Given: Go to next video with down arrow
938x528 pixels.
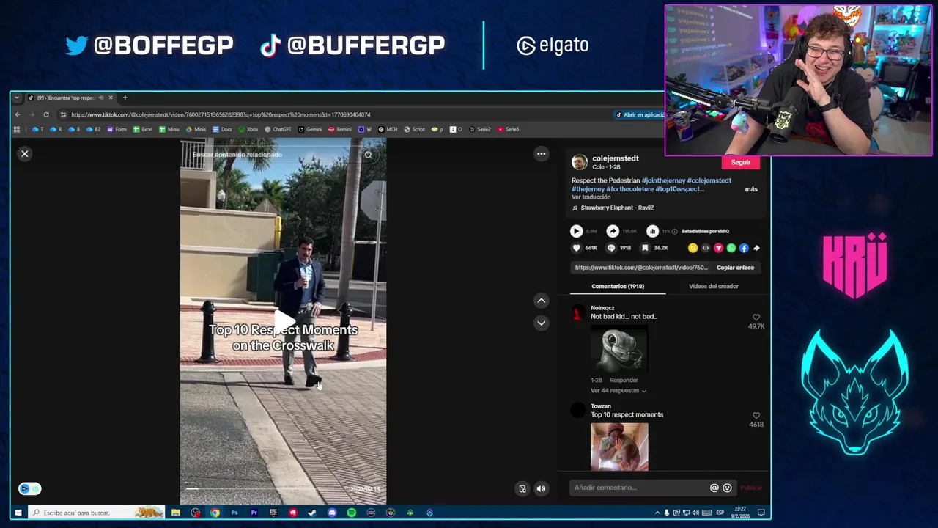Looking at the screenshot, I should tap(541, 323).
